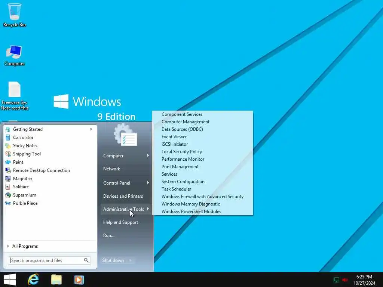
Task: Click the Shut down button
Action: point(113,260)
